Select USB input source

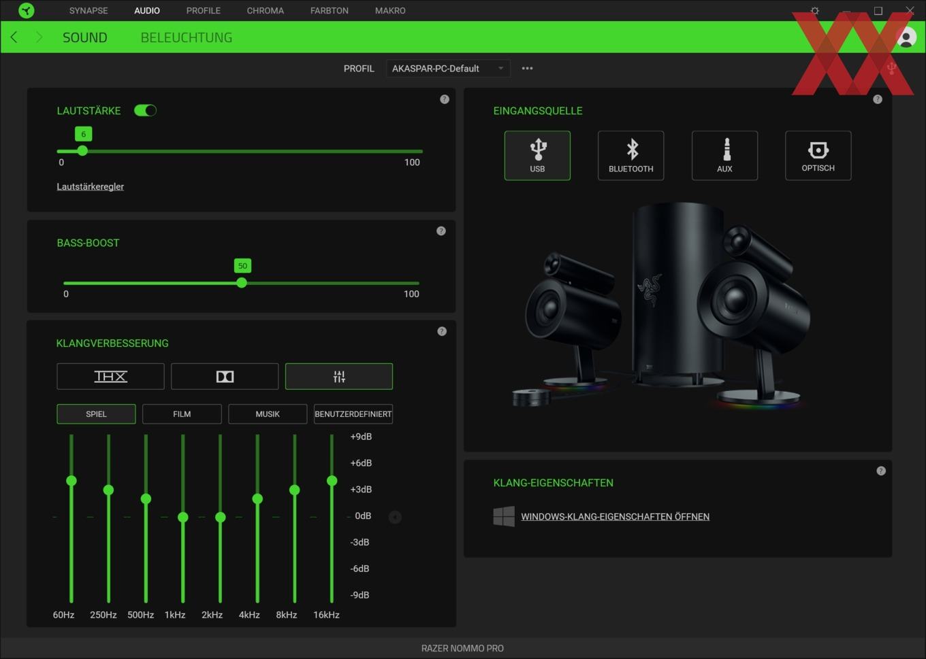point(537,156)
